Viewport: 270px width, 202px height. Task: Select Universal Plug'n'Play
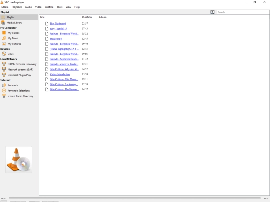[19, 75]
